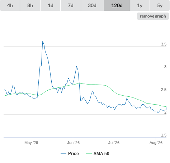170x163 pixels.
Task: Click the May '26 axis label
Action: coord(31,143)
